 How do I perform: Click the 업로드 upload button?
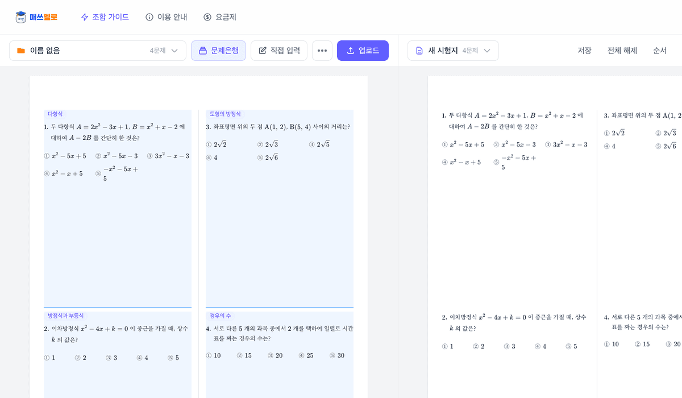pos(363,51)
